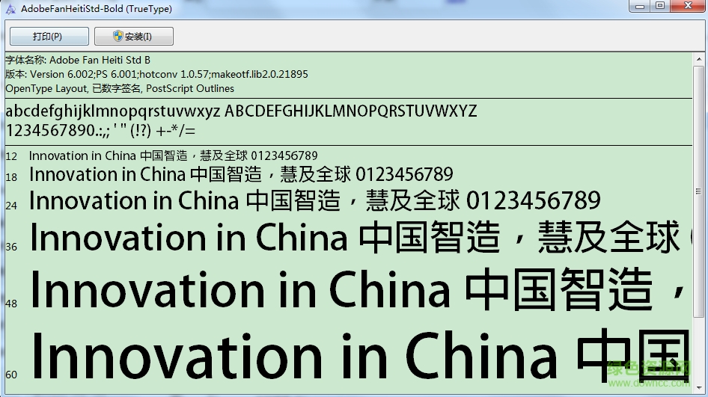Click the size 24 sample text line
Screen dimensions: 708x397
click(x=315, y=201)
